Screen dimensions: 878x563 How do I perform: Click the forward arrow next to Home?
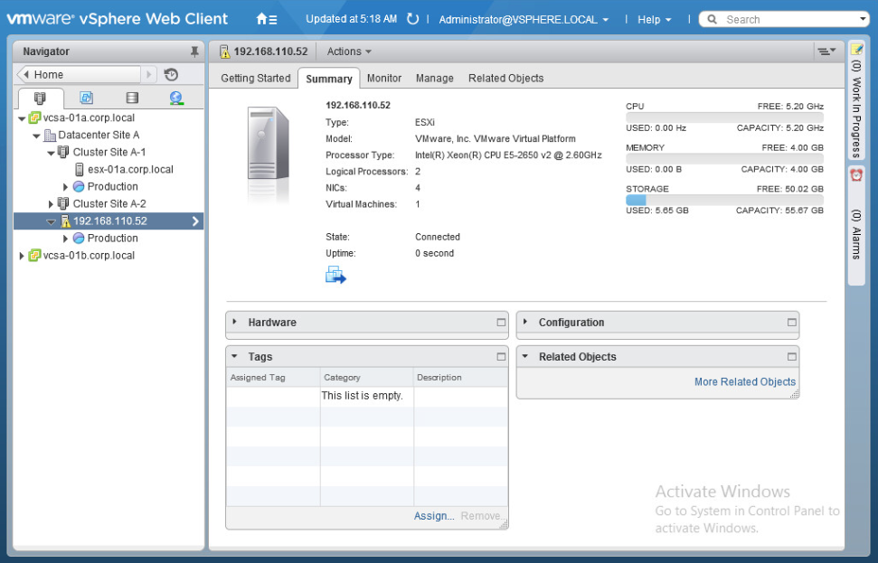pyautogui.click(x=149, y=74)
